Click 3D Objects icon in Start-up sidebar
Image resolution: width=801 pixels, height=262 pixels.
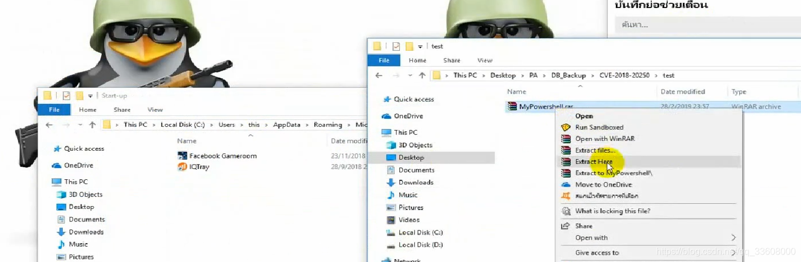[x=62, y=195]
